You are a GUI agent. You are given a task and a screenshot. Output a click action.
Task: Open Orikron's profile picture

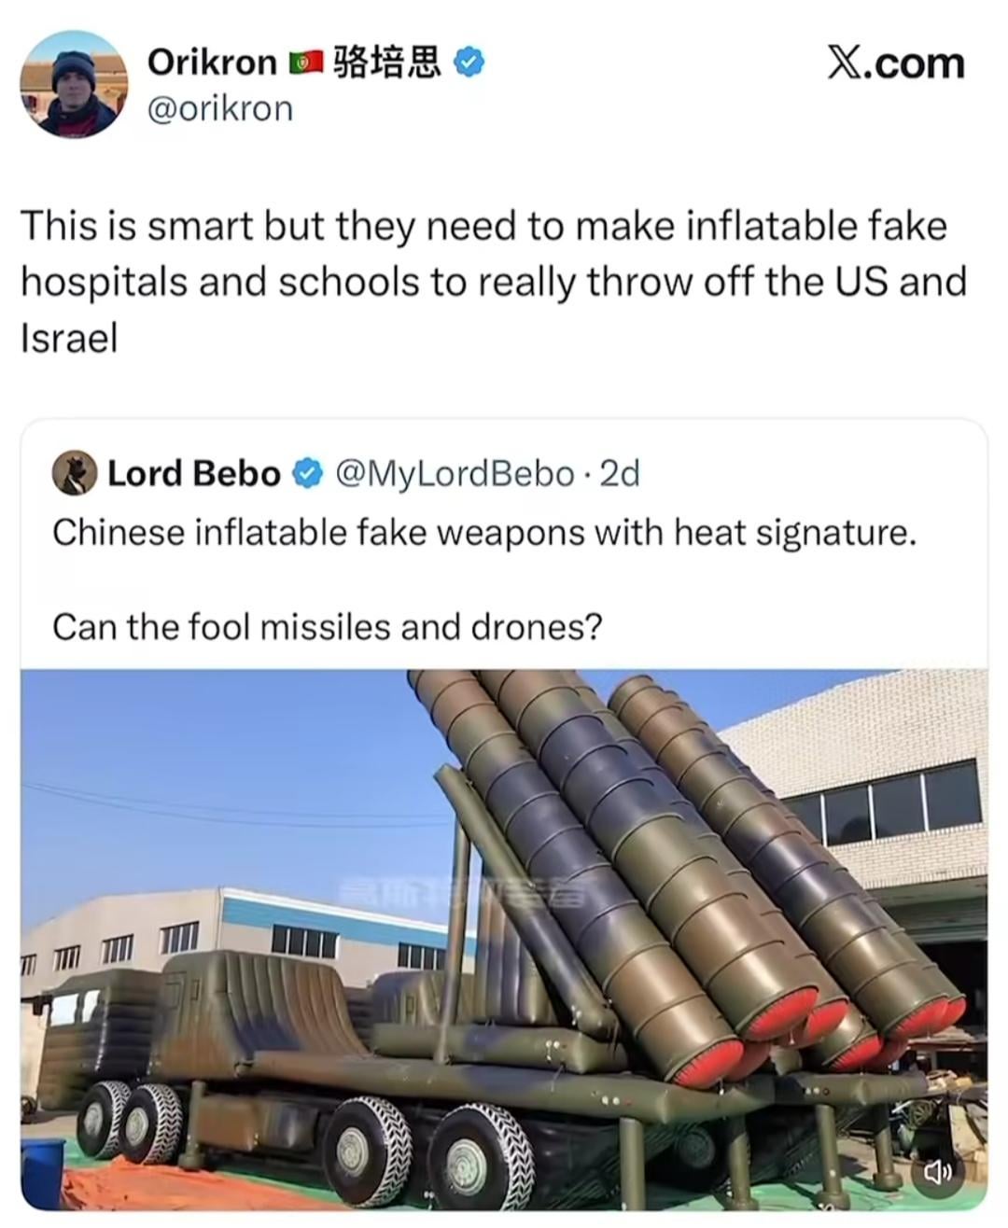click(73, 85)
